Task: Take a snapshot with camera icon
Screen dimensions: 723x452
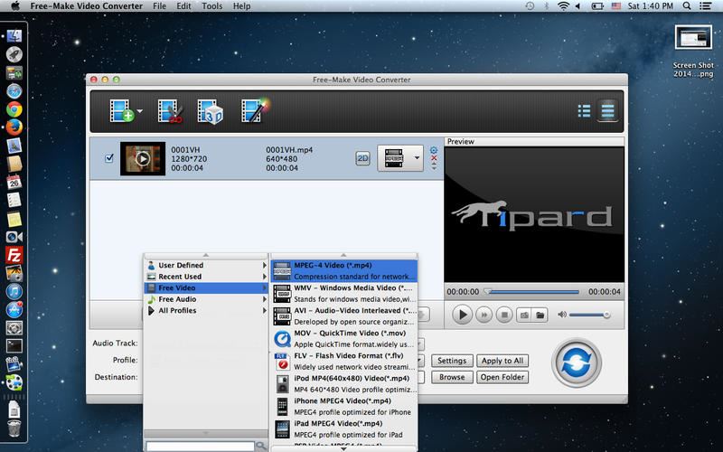Action: (524, 315)
